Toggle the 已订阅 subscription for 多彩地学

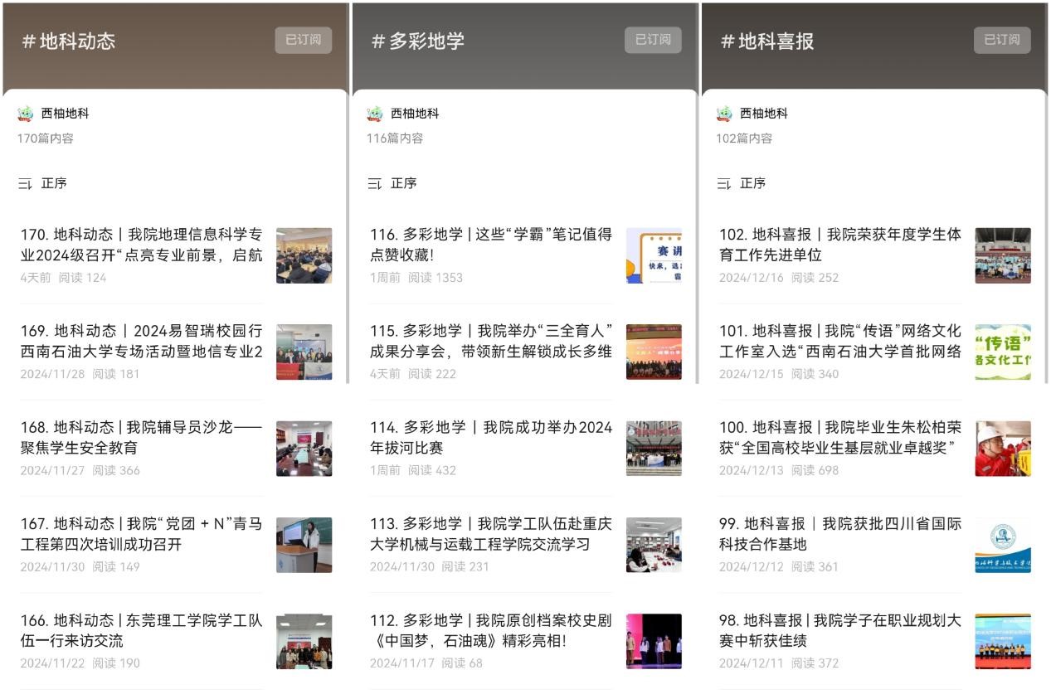[x=653, y=40]
